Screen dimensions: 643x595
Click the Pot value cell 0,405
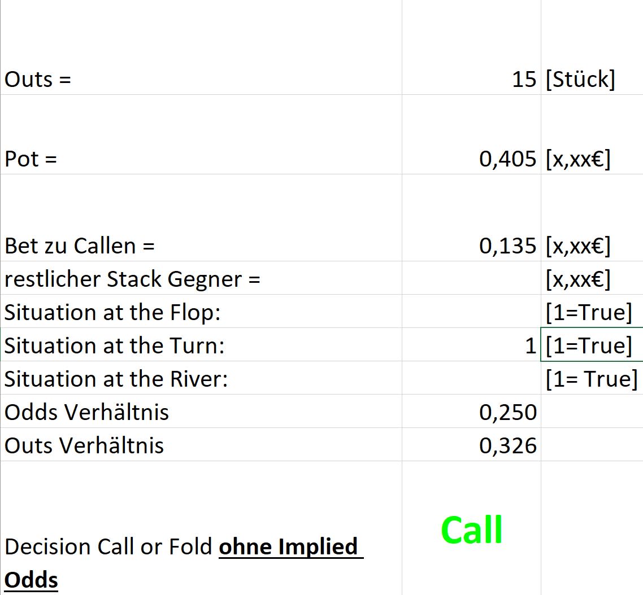click(471, 134)
